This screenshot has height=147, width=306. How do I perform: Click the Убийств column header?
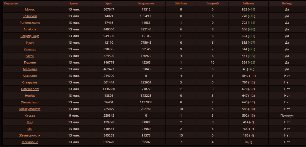181,4
